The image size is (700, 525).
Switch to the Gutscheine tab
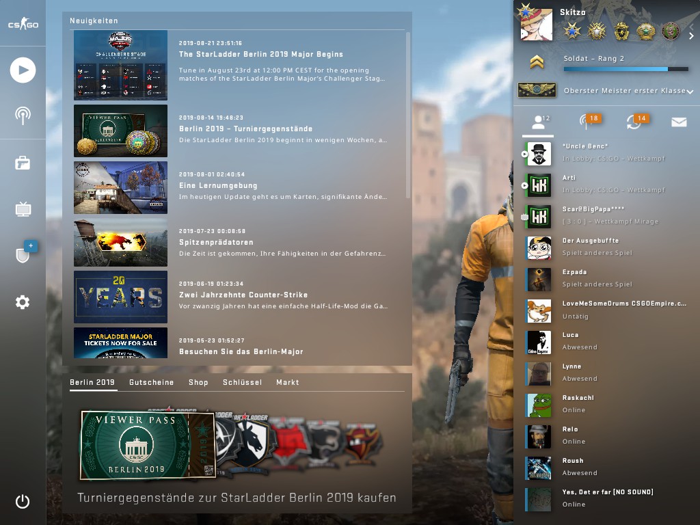coord(151,383)
